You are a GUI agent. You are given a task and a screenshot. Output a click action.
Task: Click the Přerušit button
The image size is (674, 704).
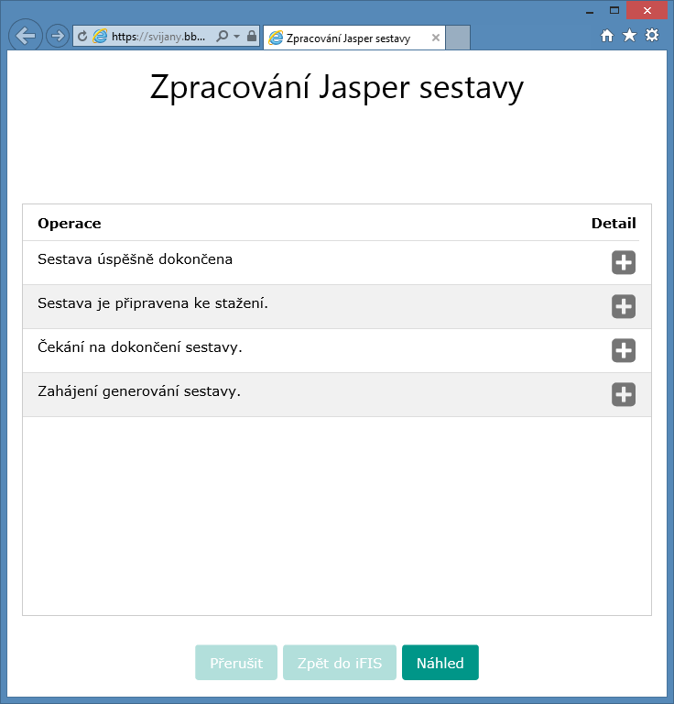point(236,663)
